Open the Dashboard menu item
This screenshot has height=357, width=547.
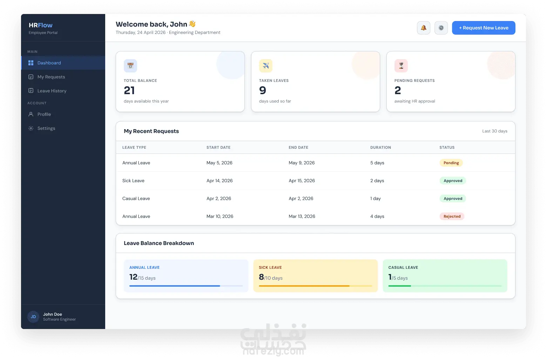point(63,63)
